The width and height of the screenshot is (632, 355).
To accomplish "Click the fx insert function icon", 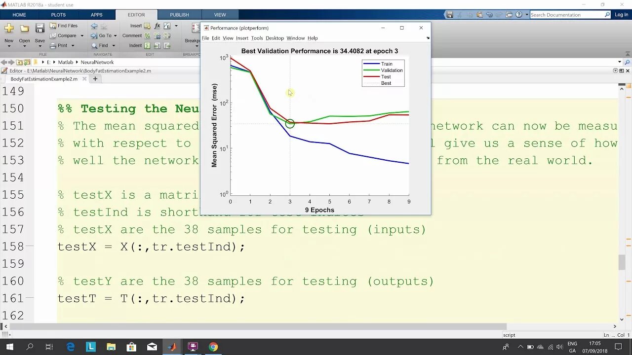I will (x=158, y=26).
